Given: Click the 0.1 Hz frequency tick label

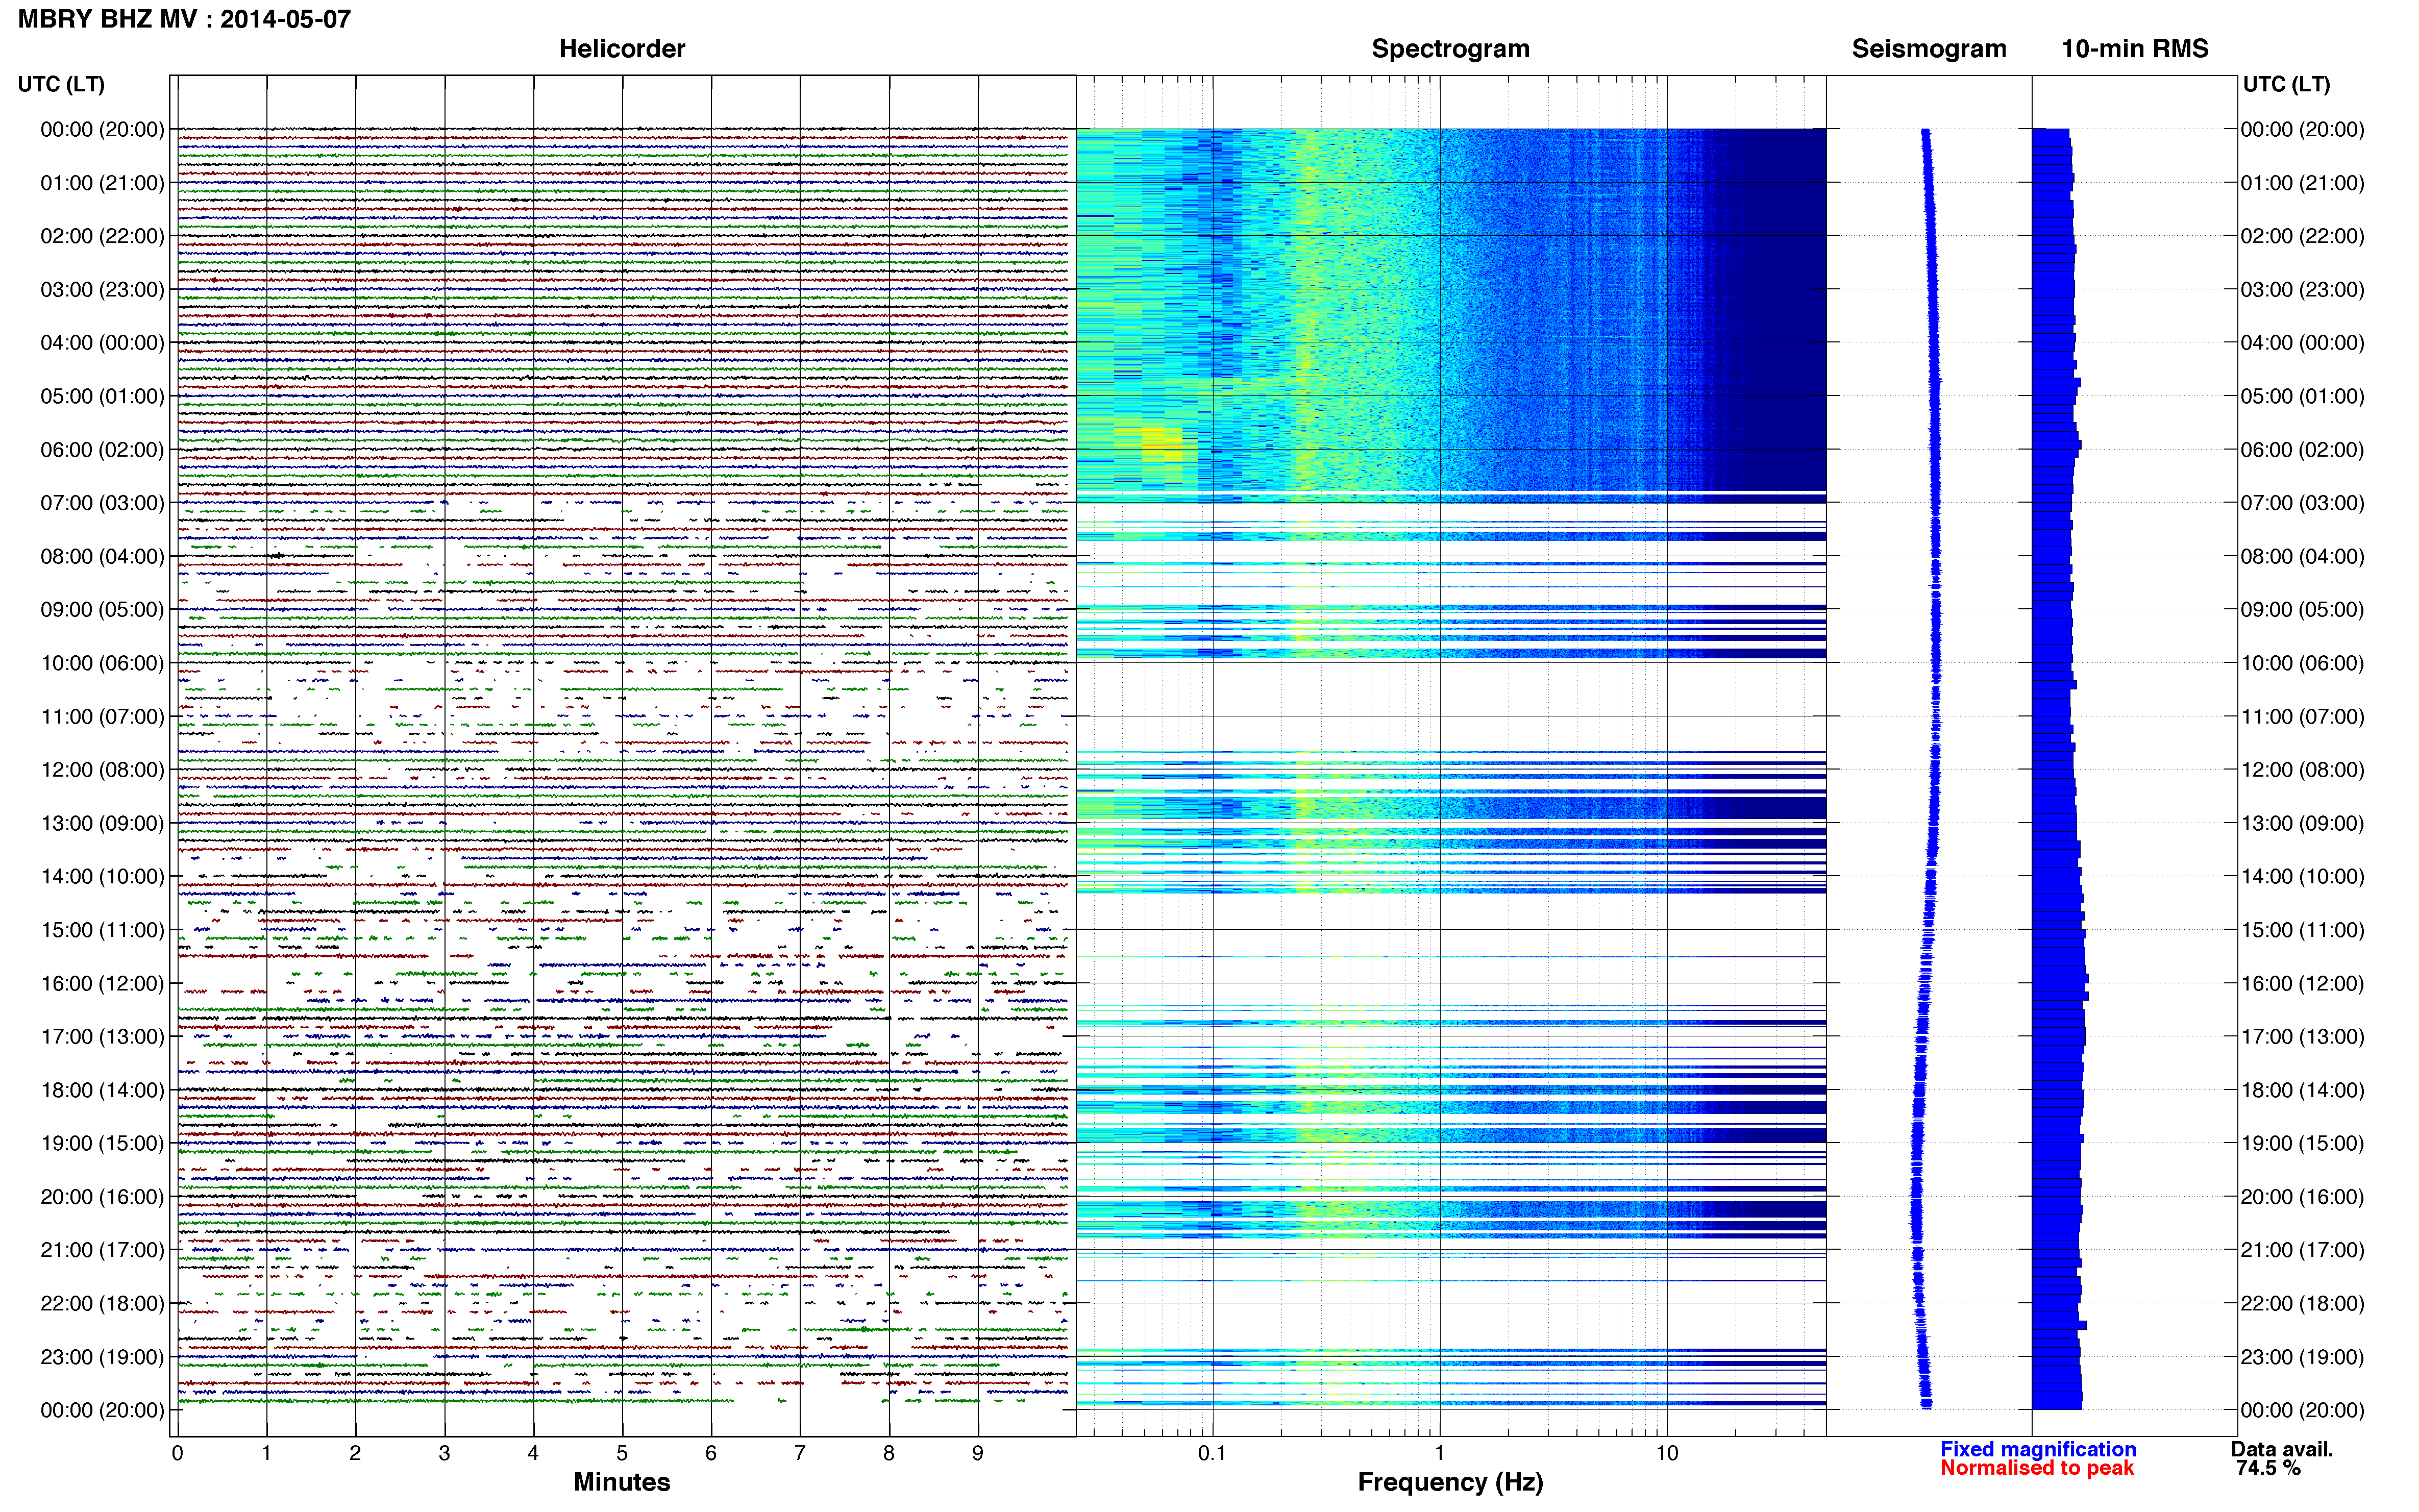Looking at the screenshot, I should tap(1212, 1452).
